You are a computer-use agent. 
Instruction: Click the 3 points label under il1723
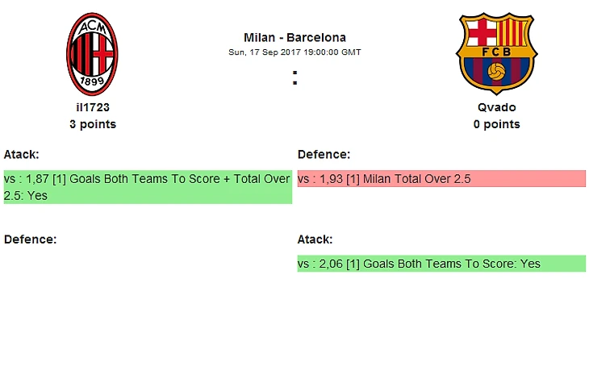[92, 124]
